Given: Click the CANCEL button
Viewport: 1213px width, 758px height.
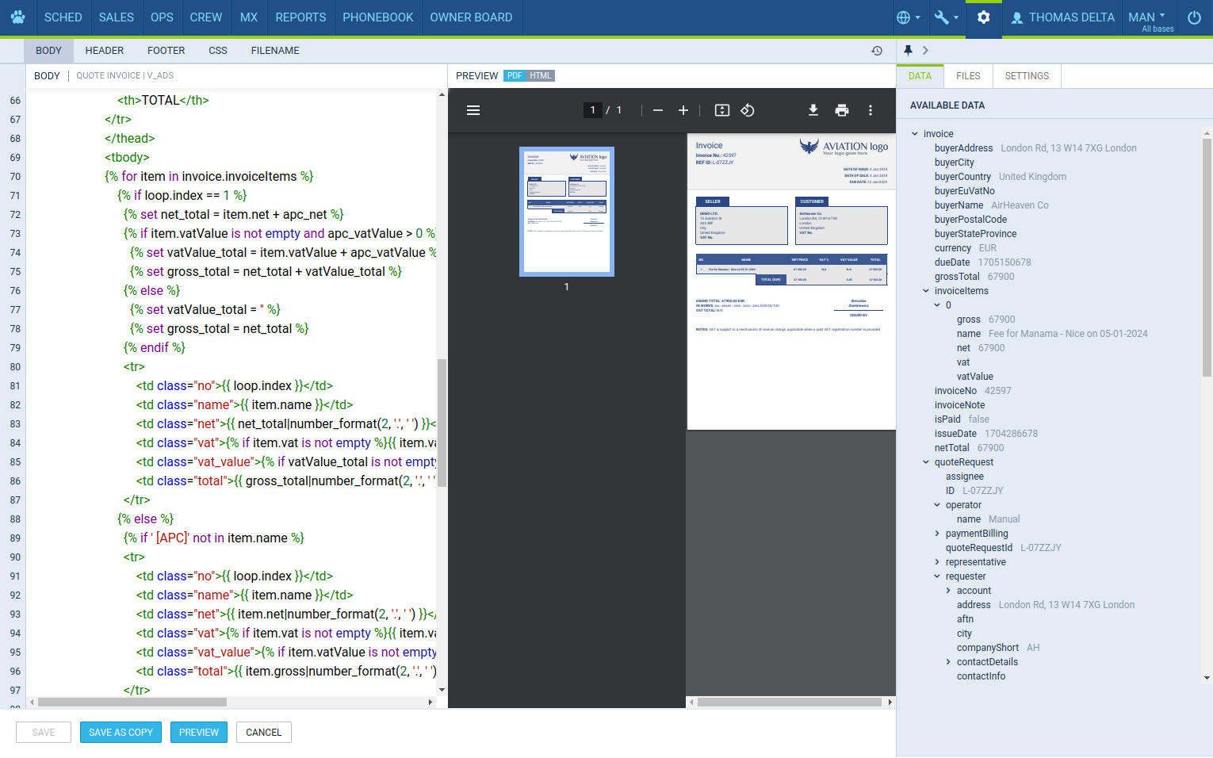Looking at the screenshot, I should coord(264,733).
